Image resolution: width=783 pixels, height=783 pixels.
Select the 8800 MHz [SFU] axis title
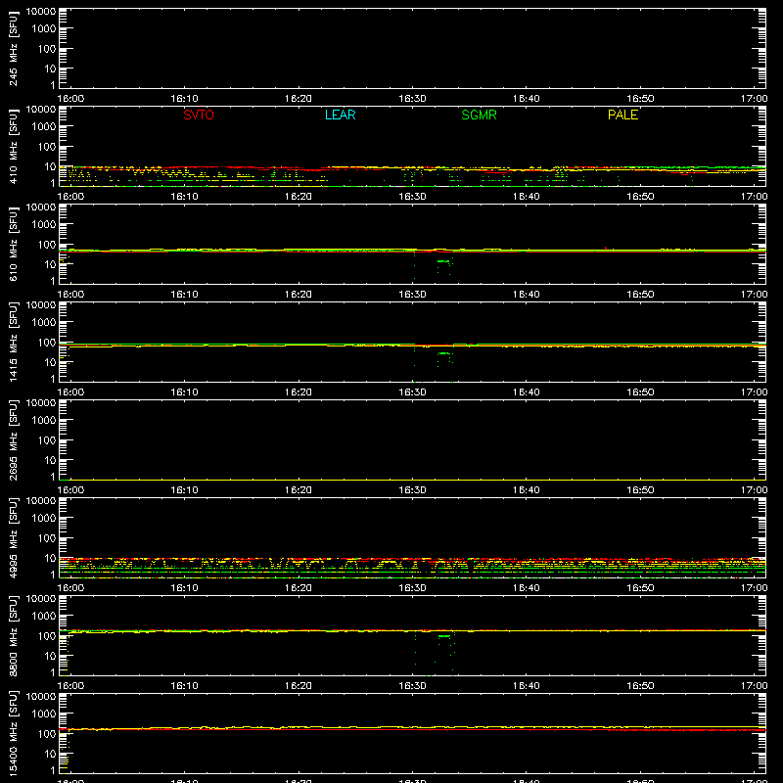pyautogui.click(x=14, y=635)
